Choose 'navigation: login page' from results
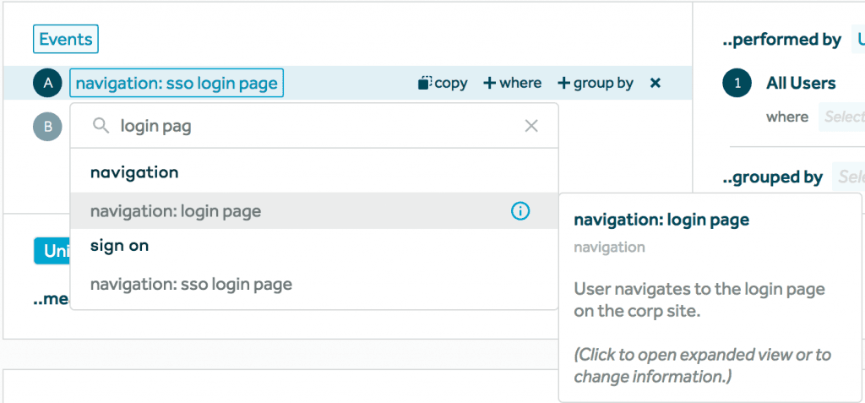 tap(176, 211)
